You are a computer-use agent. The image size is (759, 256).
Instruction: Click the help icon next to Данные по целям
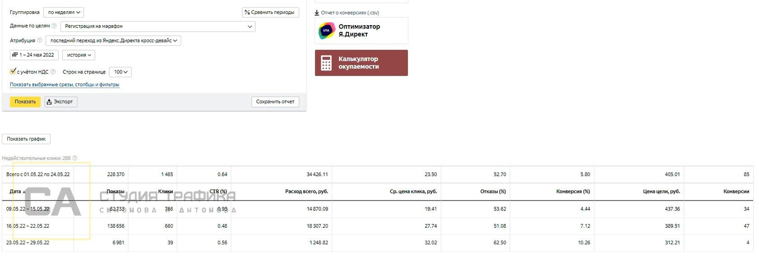point(54,26)
